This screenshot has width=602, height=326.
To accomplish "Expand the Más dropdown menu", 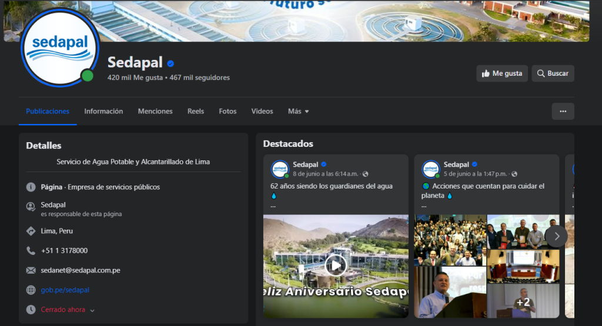I will [298, 111].
